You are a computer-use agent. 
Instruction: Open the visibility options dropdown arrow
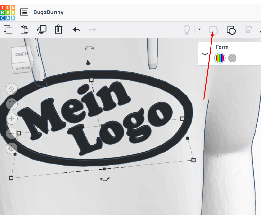coord(199,29)
